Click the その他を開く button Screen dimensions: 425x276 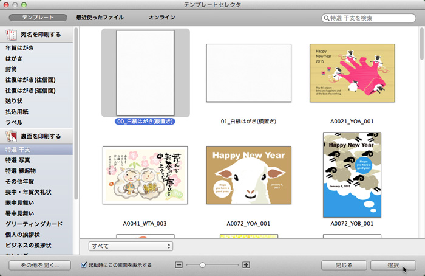click(x=39, y=265)
